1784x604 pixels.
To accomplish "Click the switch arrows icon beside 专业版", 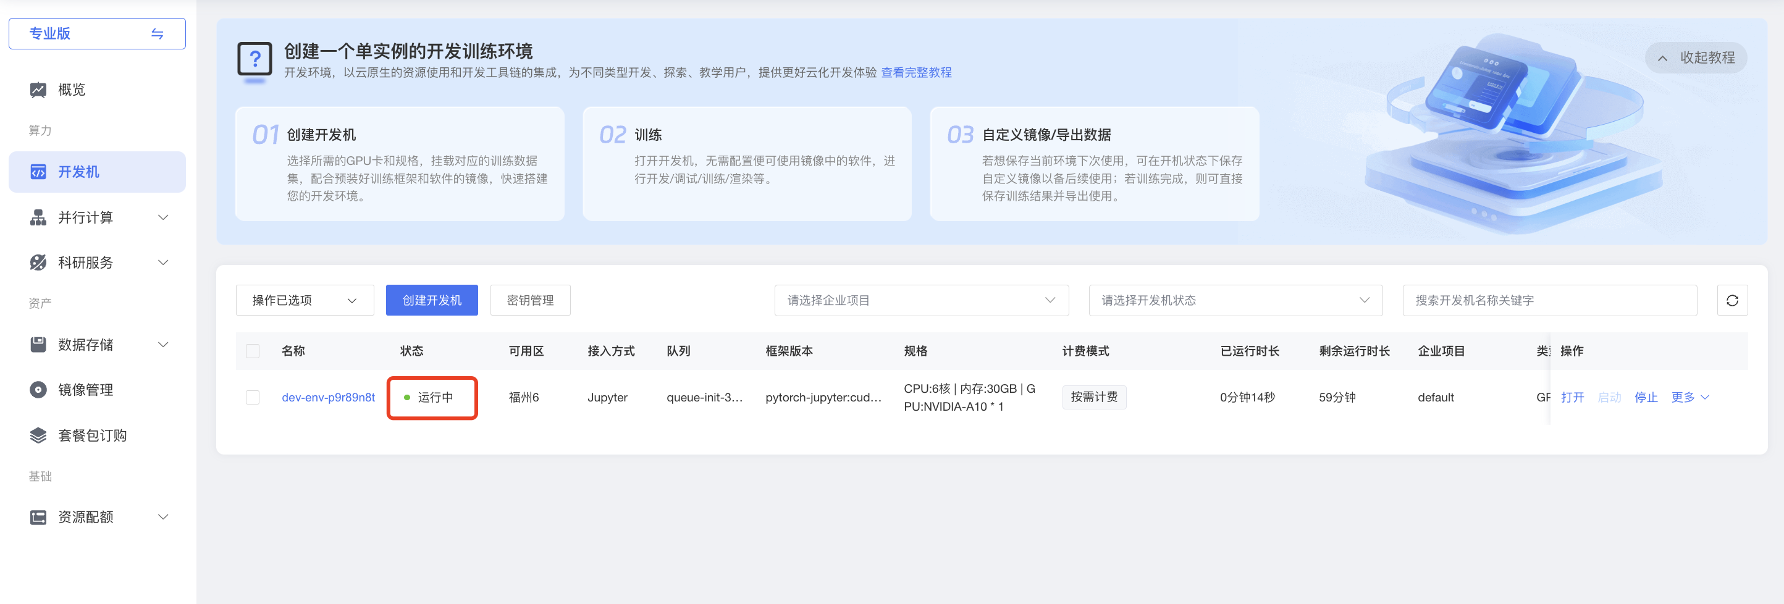I will (x=157, y=33).
